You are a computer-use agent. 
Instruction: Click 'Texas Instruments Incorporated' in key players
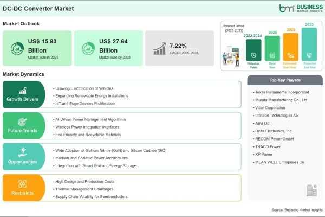click(281, 92)
